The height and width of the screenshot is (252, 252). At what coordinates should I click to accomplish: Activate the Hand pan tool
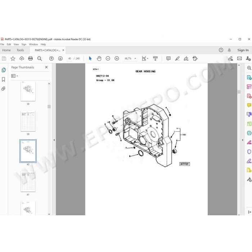pyautogui.click(x=99, y=58)
